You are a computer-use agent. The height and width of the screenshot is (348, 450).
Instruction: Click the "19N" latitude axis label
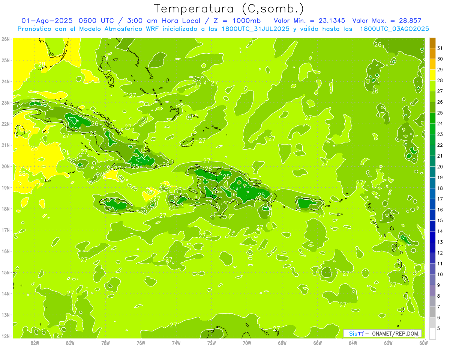[6, 188]
